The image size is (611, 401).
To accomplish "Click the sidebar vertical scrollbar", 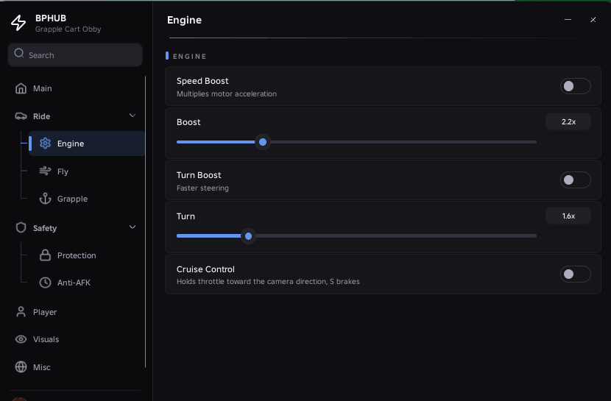I will pos(145,222).
